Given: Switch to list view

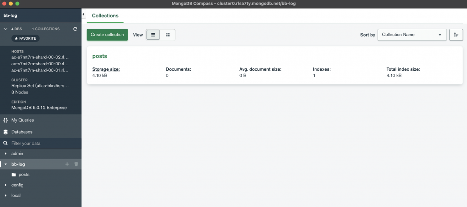Looking at the screenshot, I should click(x=153, y=35).
